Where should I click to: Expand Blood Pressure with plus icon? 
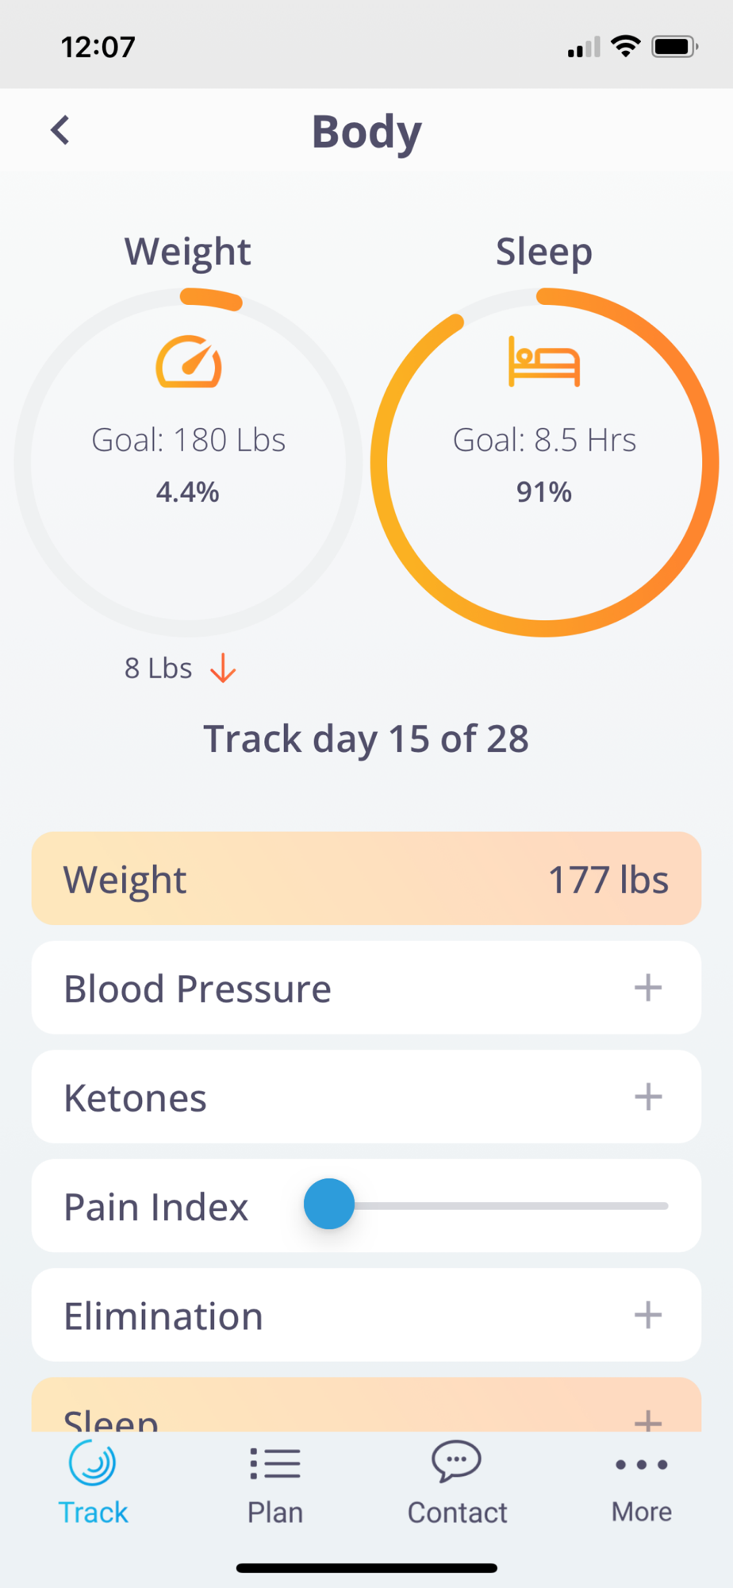[x=648, y=988]
